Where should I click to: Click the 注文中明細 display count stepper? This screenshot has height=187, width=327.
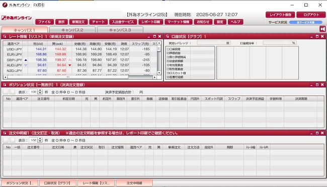(x=40, y=140)
